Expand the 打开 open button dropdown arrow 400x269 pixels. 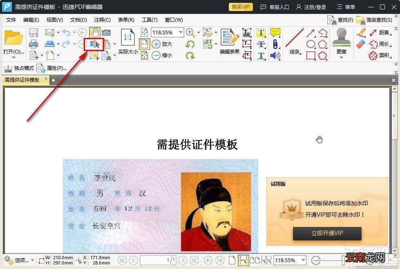pyautogui.click(x=13, y=58)
